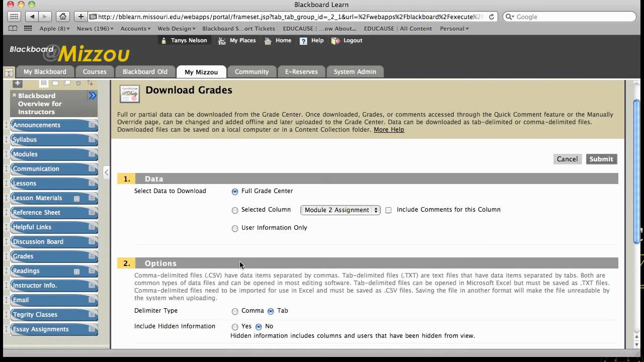Click the tab customization icon left of My Blackboard
Viewport: 644px width, 362px height.
pos(9,72)
